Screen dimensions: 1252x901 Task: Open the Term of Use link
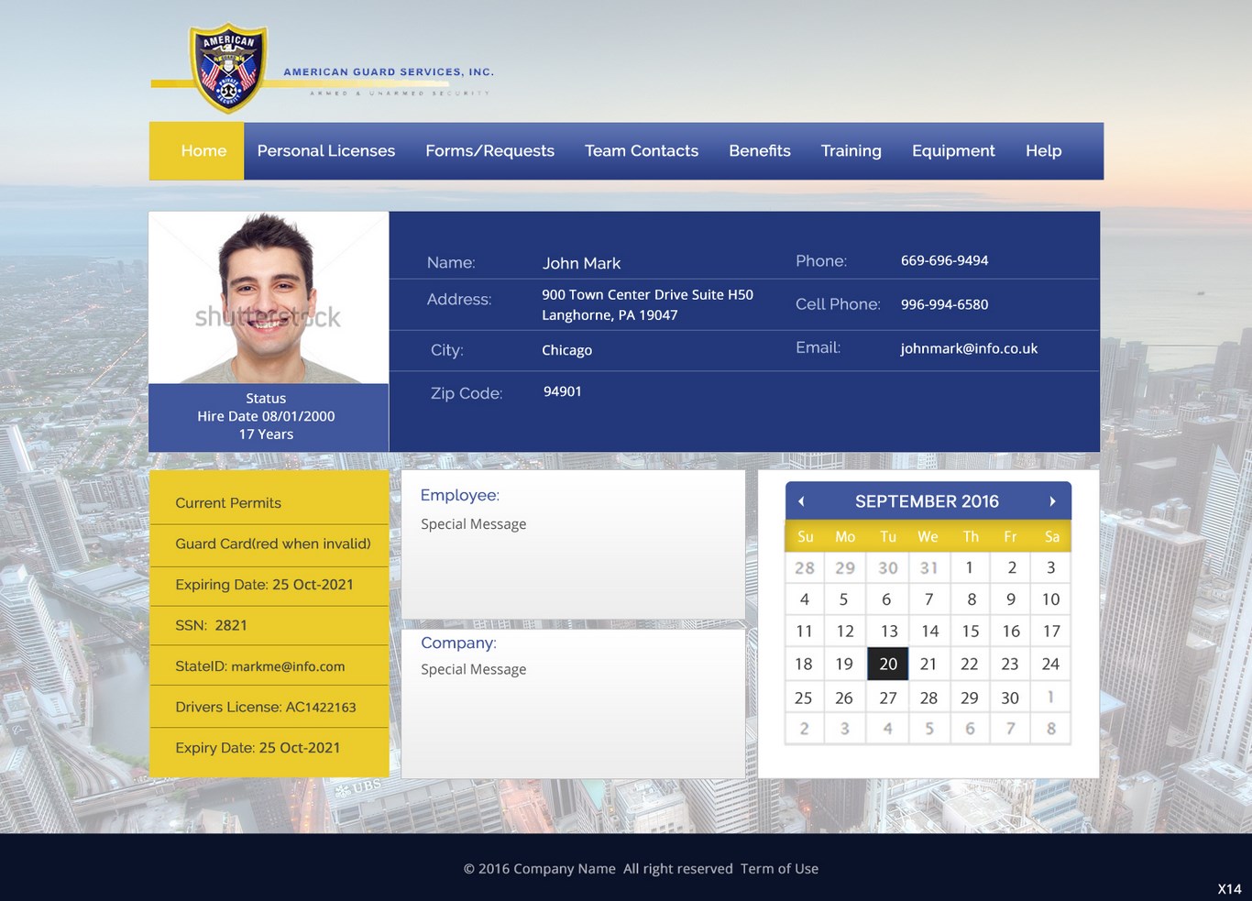tap(778, 868)
